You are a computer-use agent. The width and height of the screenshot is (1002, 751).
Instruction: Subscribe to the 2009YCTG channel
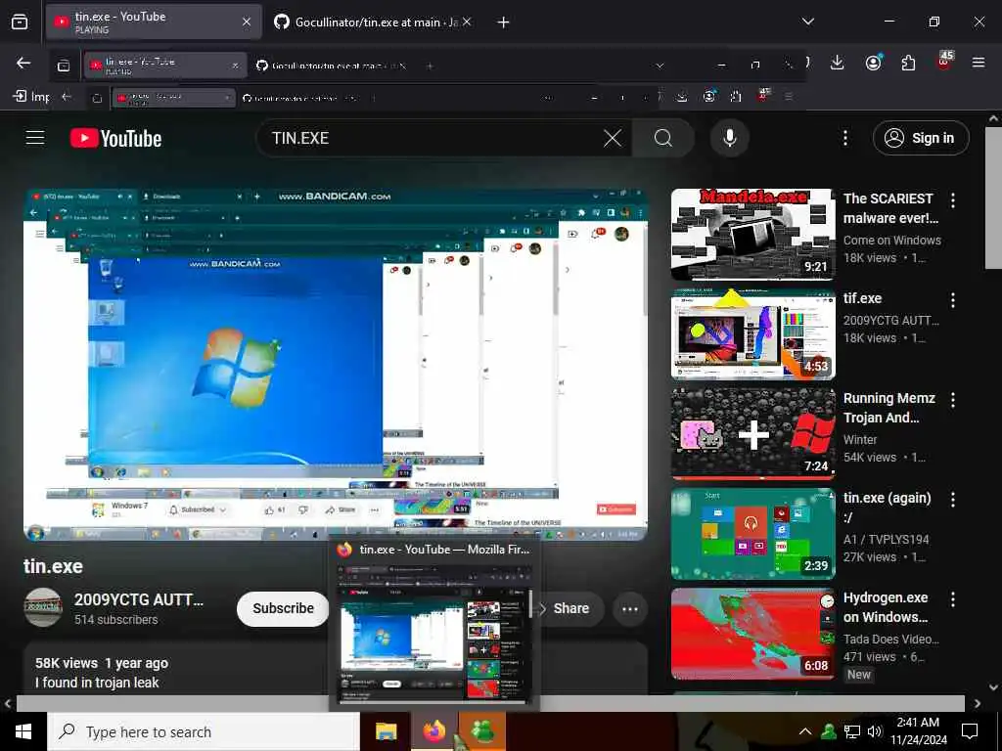pyautogui.click(x=283, y=608)
